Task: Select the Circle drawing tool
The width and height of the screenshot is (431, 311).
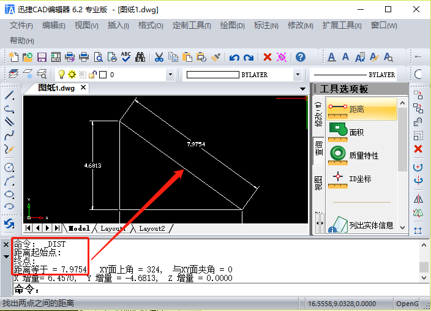Action: point(9,168)
